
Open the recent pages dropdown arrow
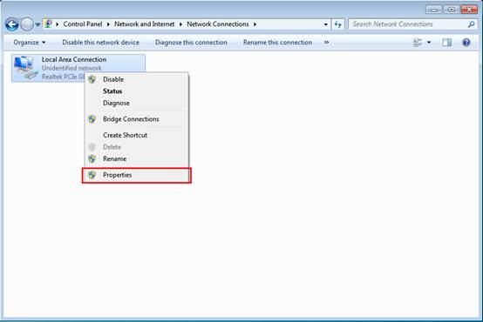point(37,24)
